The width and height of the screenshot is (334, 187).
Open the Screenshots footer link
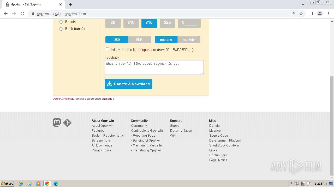click(x=101, y=141)
